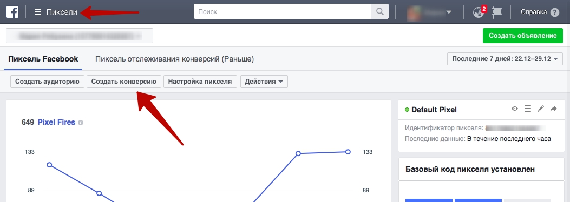Toggle the eye view icon on Default Pixel

[x=515, y=109]
